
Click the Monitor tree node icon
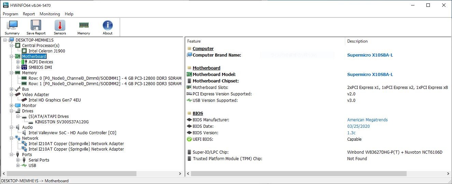pos(18,105)
